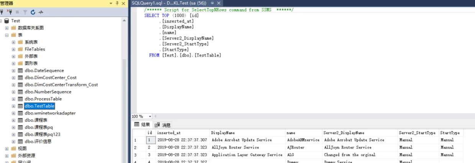Click 'Application Layer Gateway Service' cell
The image size is (475, 163).
[x=247, y=155]
